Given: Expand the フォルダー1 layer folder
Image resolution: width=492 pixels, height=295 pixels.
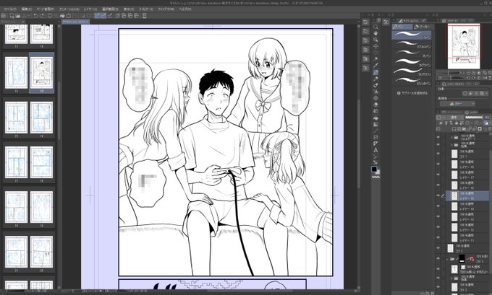Looking at the screenshot, I should (x=452, y=137).
